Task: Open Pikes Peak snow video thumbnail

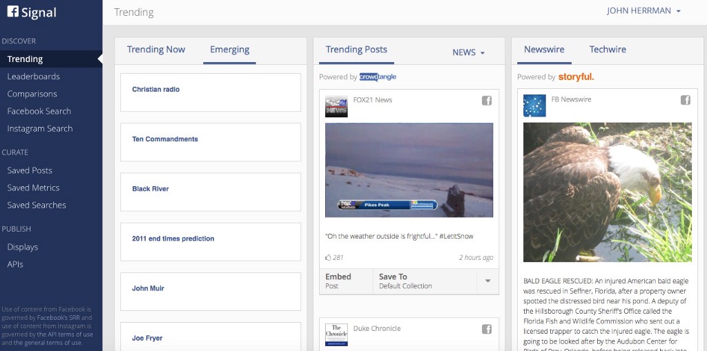Action: pos(409,170)
